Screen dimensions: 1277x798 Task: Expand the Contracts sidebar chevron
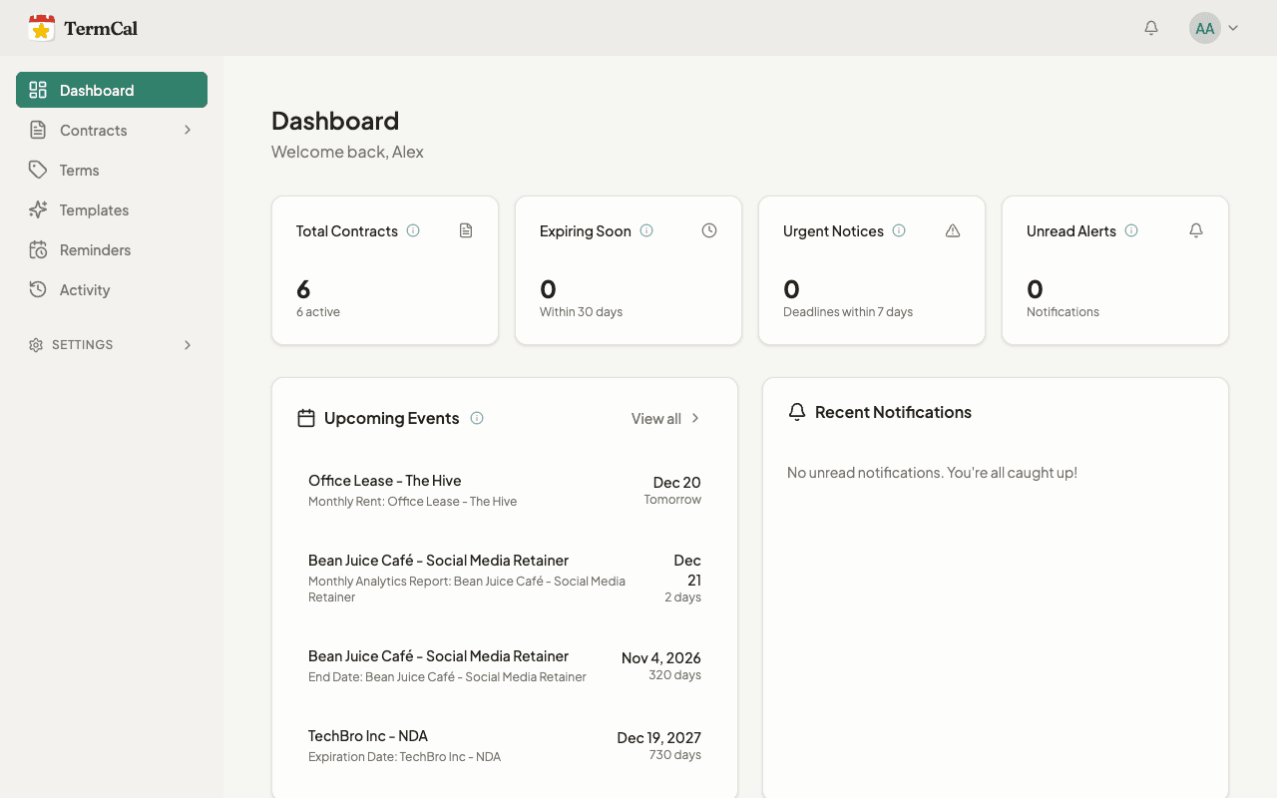pyautogui.click(x=188, y=130)
